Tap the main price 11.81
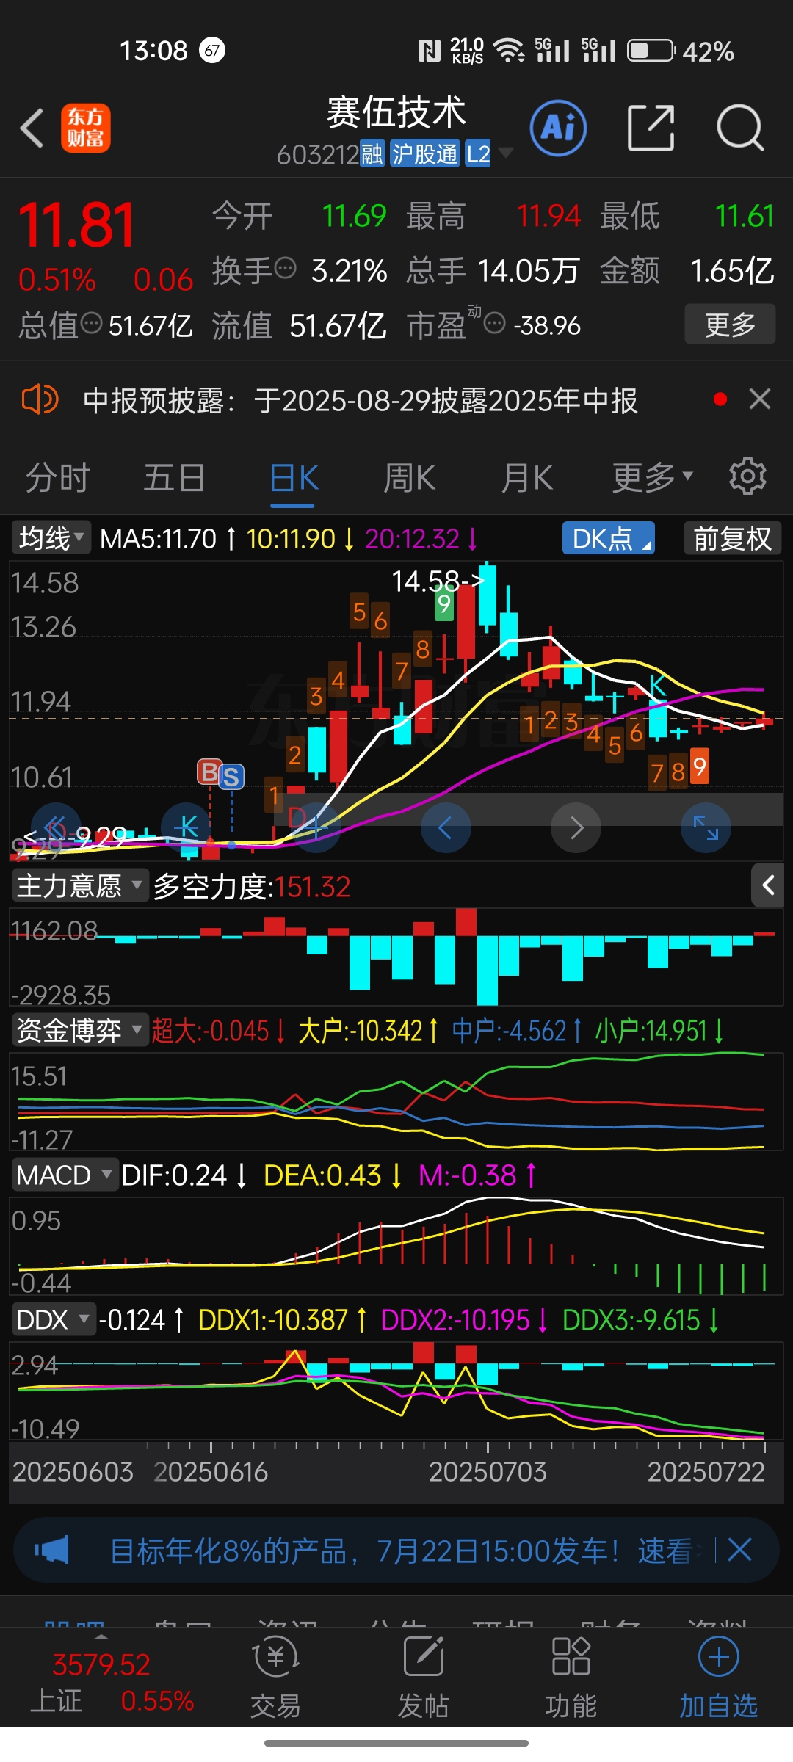This screenshot has width=793, height=1762. tap(77, 224)
